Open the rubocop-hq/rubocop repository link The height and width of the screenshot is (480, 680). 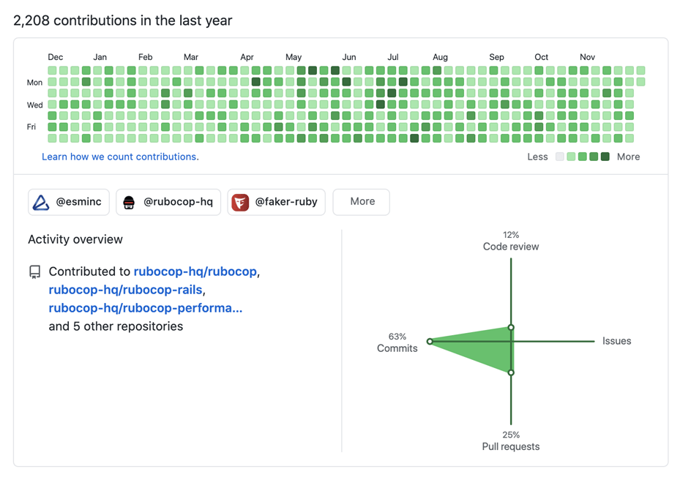click(195, 271)
